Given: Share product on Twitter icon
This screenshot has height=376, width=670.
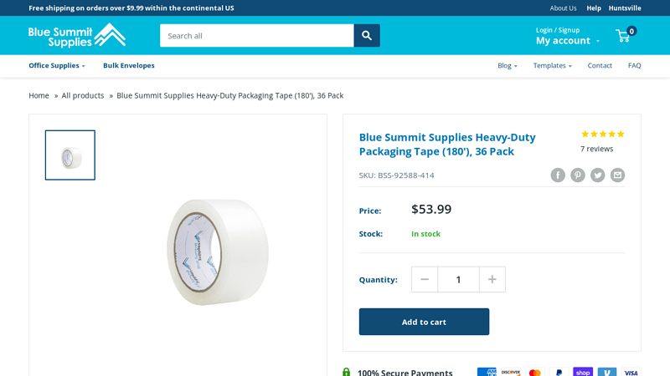Looking at the screenshot, I should pos(597,175).
